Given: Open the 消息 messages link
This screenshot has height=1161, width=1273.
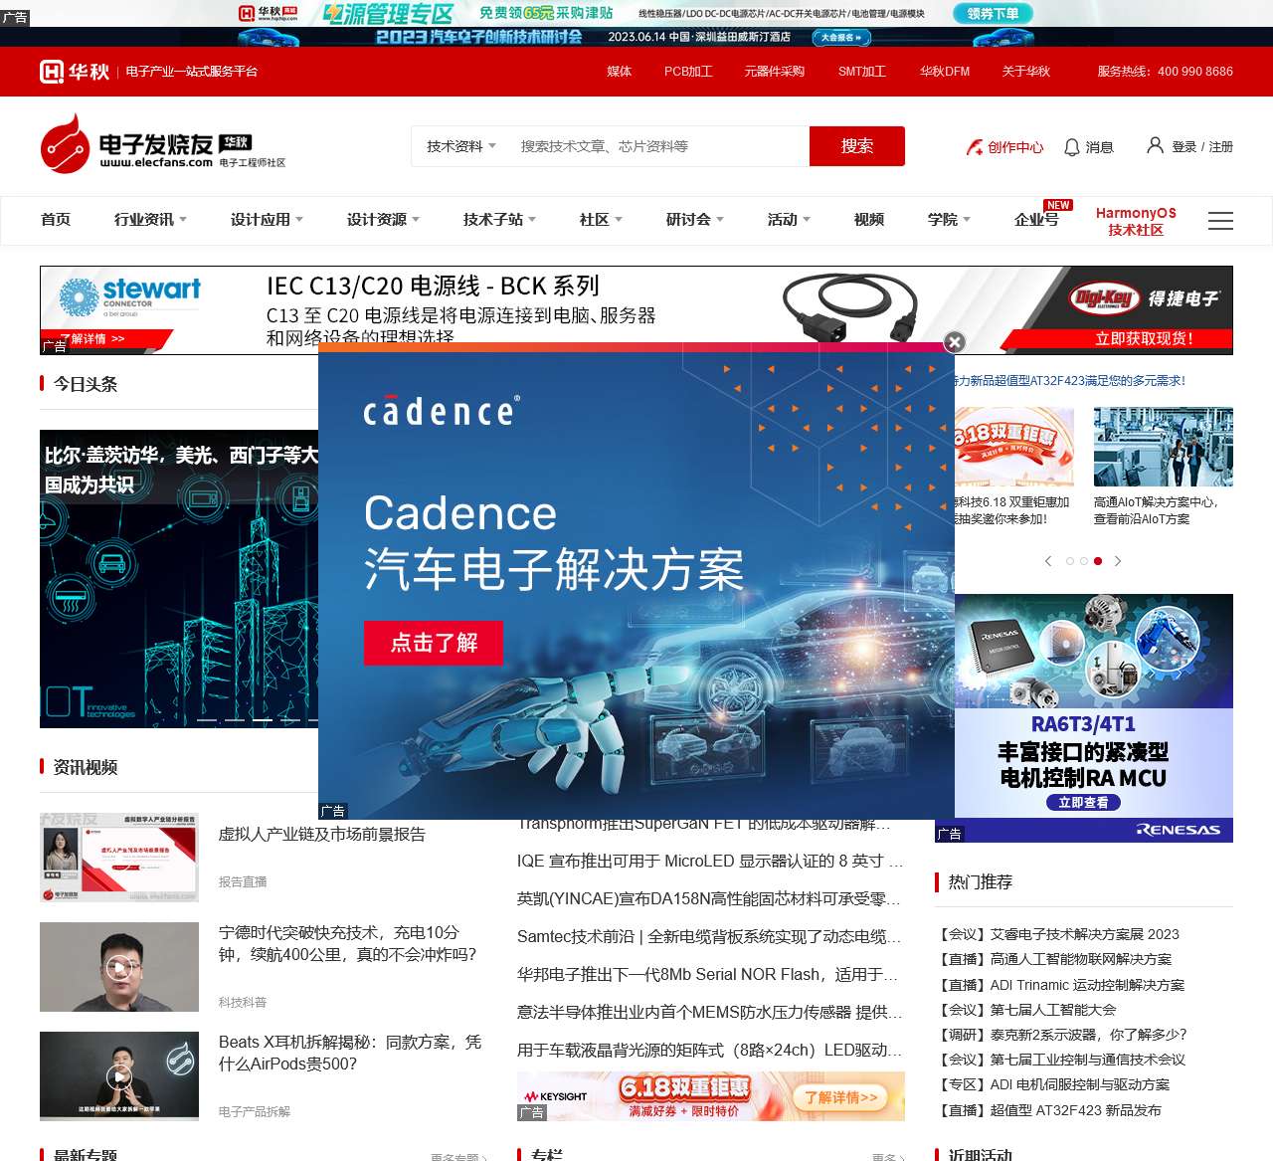Looking at the screenshot, I should [1099, 147].
